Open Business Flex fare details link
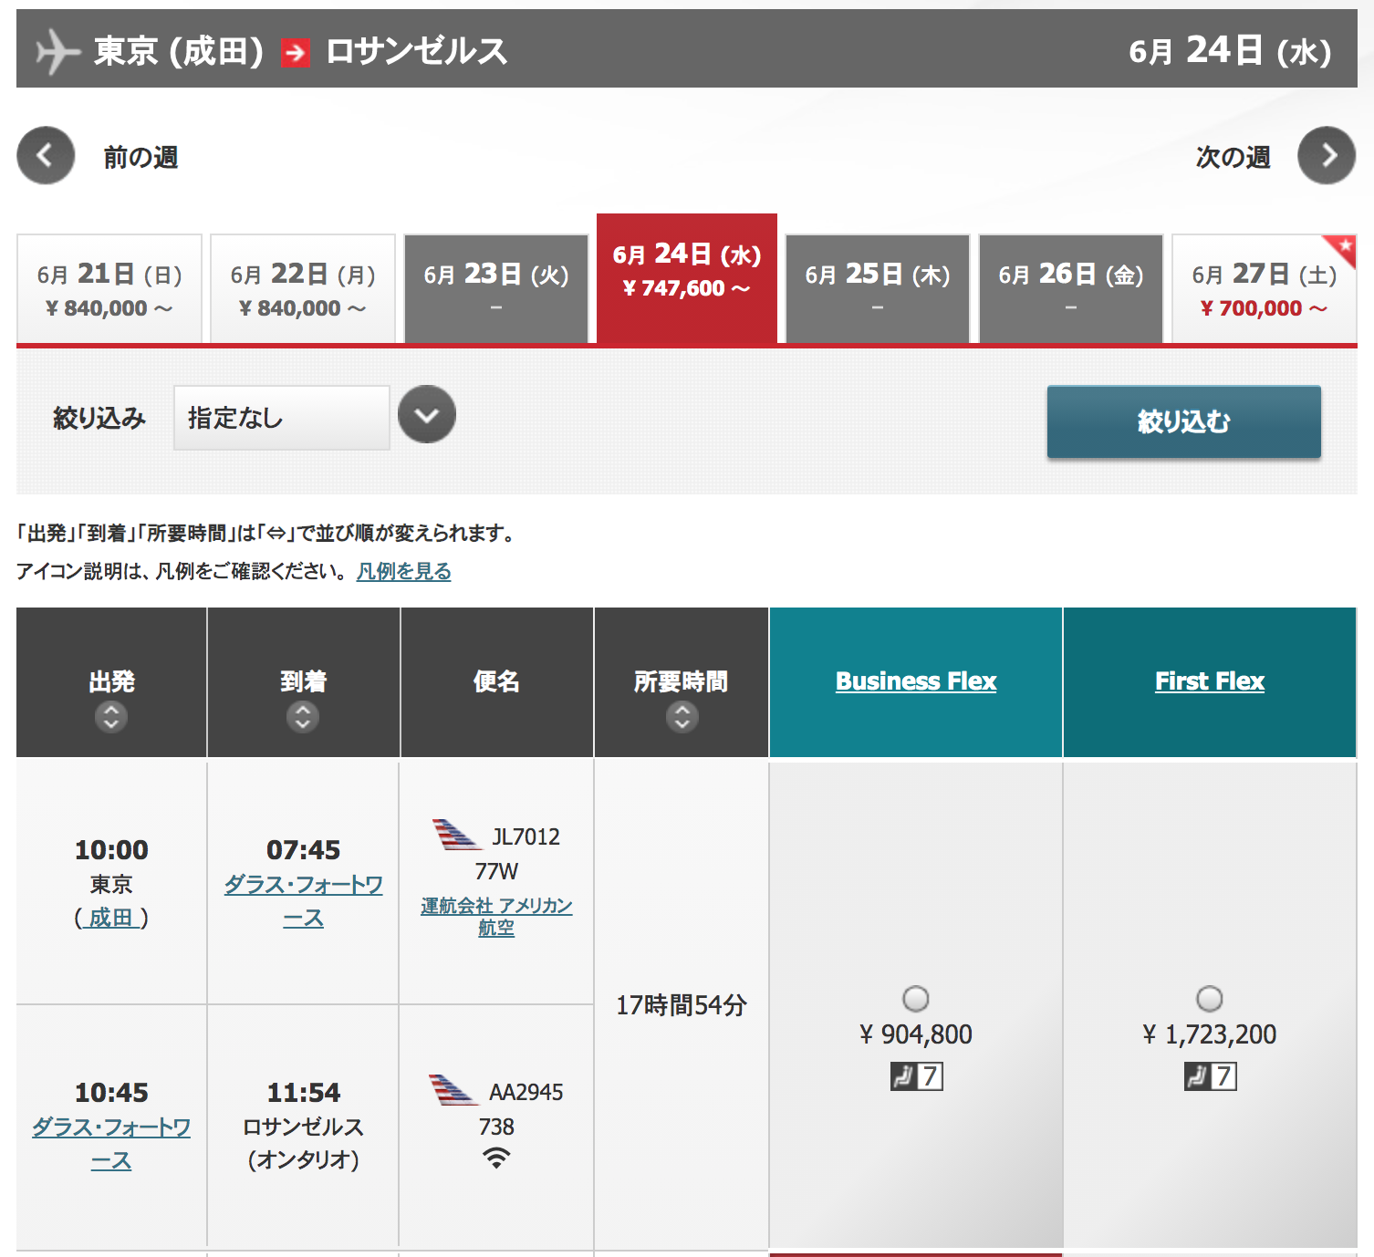 pyautogui.click(x=916, y=681)
